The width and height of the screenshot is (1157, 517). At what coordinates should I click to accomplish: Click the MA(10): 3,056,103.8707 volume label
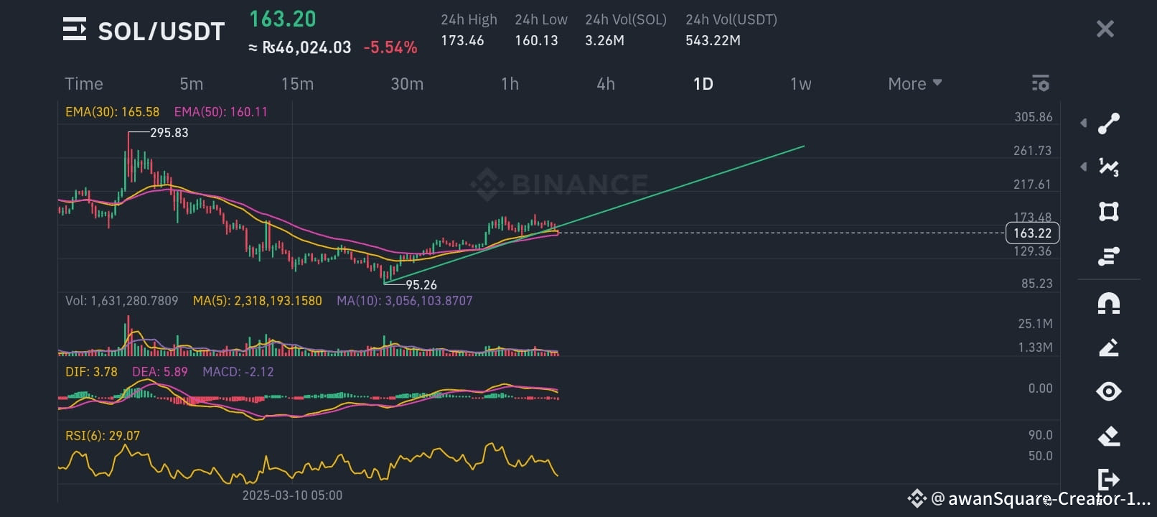tap(405, 301)
